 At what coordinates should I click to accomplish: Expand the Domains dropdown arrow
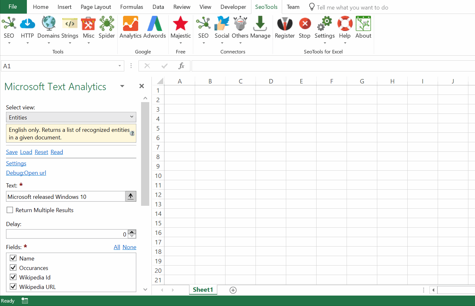(x=49, y=43)
